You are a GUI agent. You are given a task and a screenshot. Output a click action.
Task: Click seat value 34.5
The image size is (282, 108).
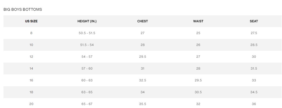(x=254, y=92)
